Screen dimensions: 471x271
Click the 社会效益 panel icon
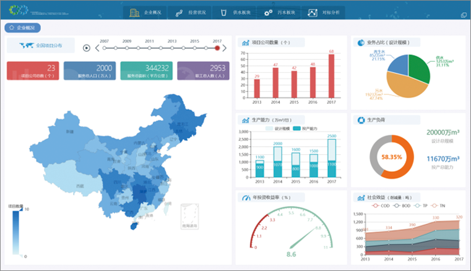360,198
